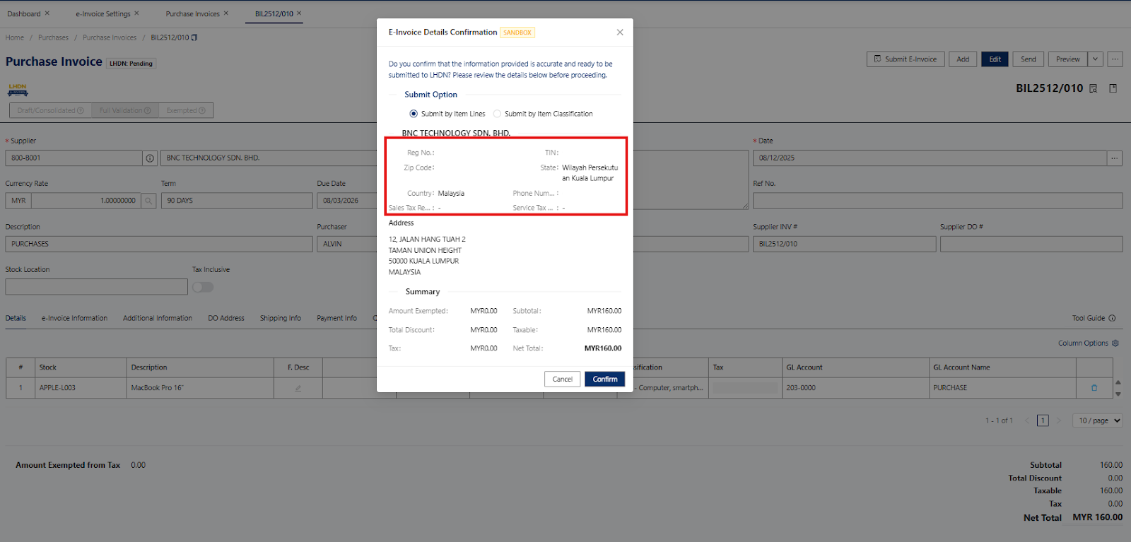Click the empty Stock Location field
Image resolution: width=1131 pixels, height=542 pixels.
(97, 287)
